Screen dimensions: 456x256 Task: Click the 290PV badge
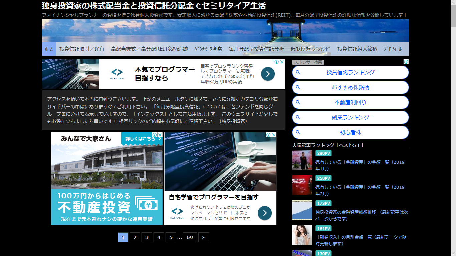tap(323, 153)
